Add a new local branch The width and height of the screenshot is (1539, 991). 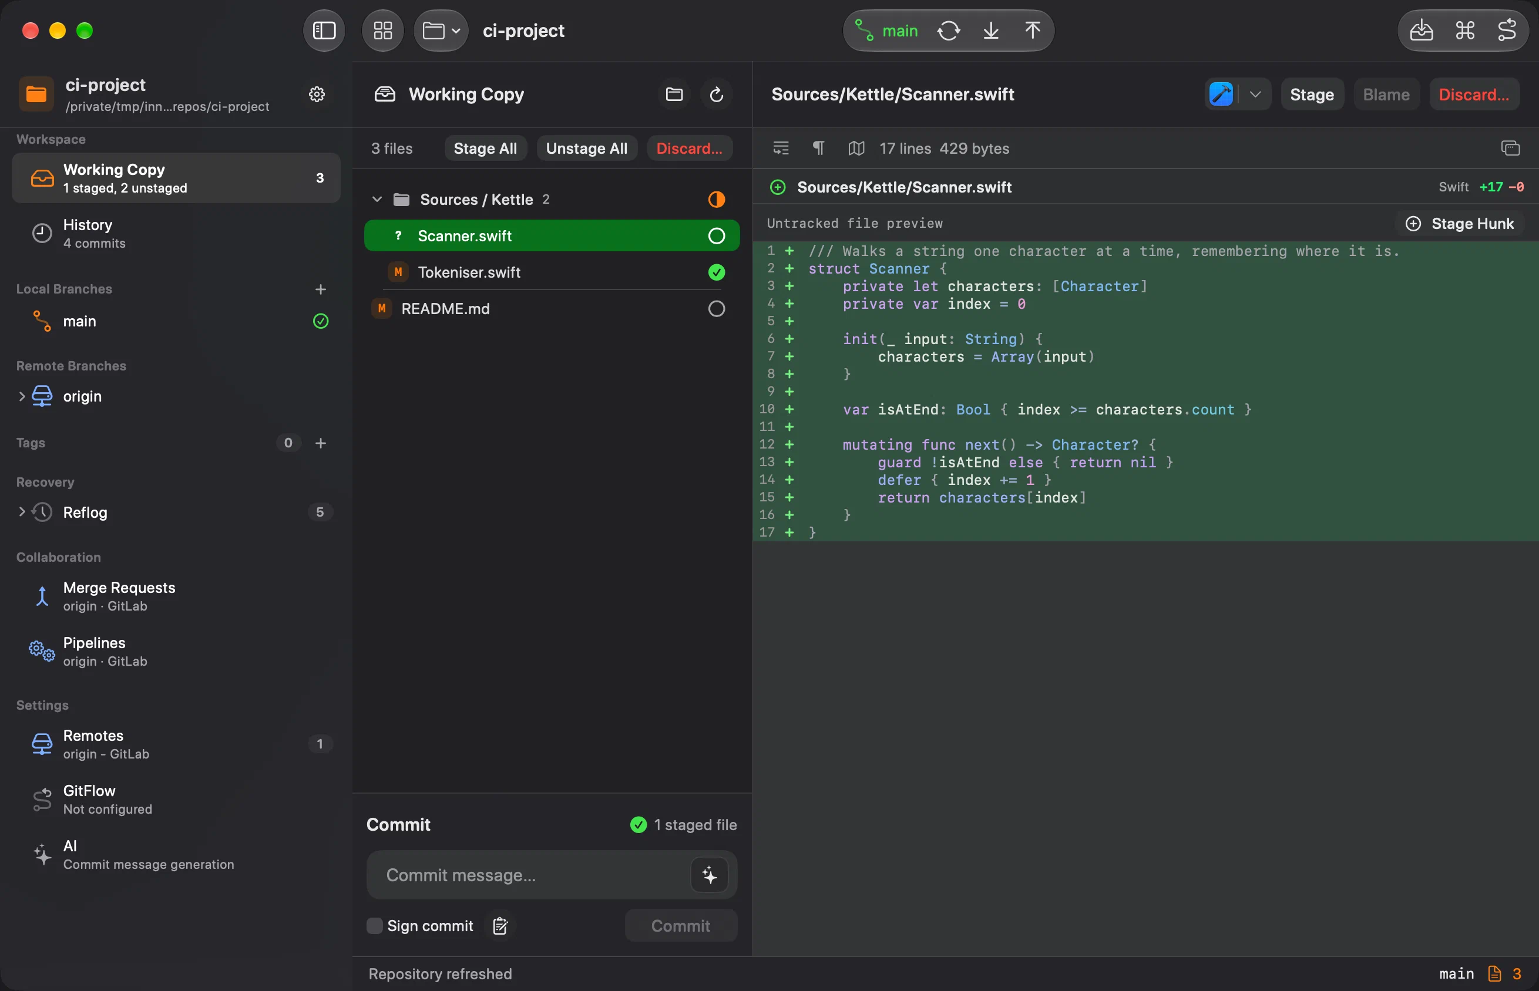321,289
